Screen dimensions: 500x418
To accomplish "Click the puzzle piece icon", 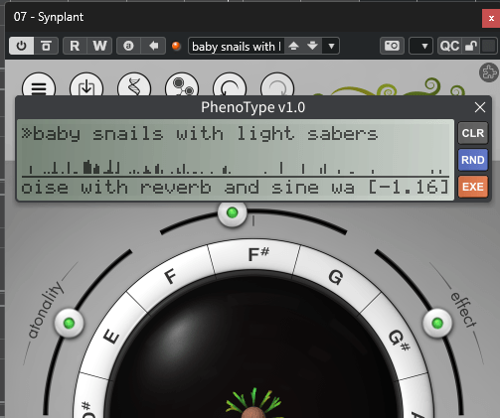I will (489, 72).
